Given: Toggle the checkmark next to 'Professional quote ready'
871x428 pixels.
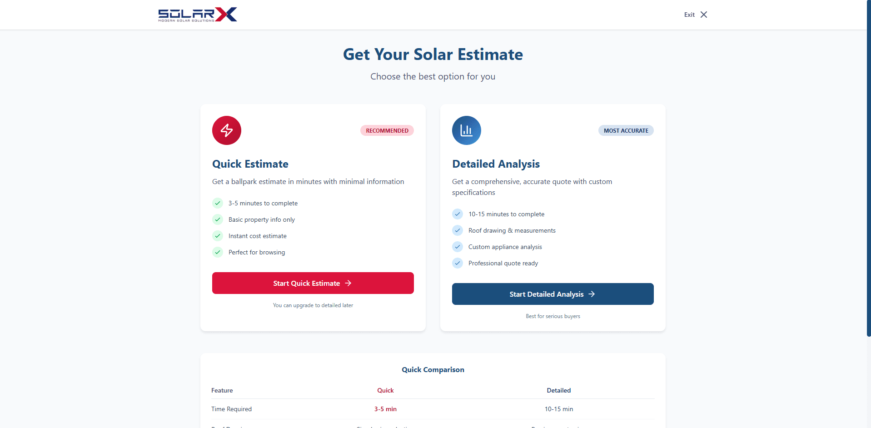Looking at the screenshot, I should click(x=458, y=263).
